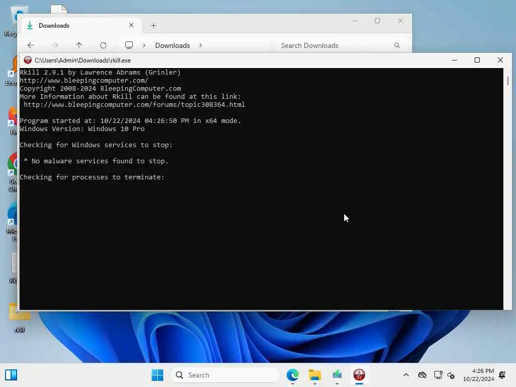Open the clock and date flyout
This screenshot has width=516, height=387.
click(478, 375)
